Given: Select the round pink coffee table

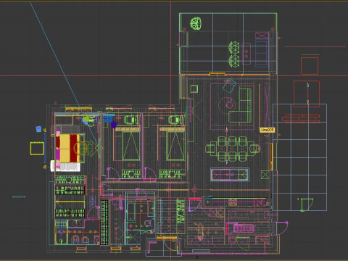Looking at the screenshot, I should tap(227, 104).
